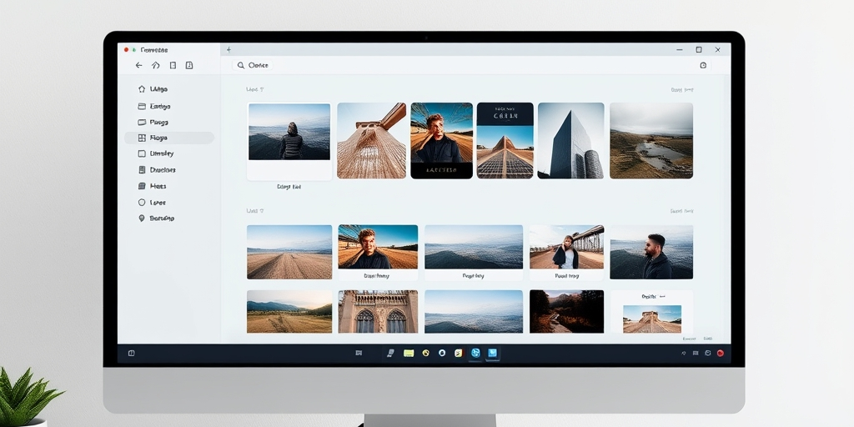Click the second section's right-side link
Image resolution: width=854 pixels, height=427 pixels.
[x=682, y=211]
